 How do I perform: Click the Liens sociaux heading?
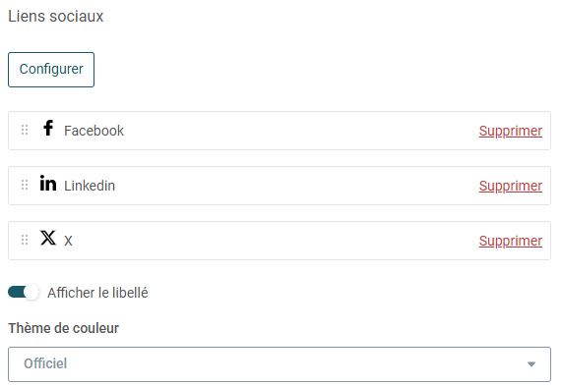(56, 16)
